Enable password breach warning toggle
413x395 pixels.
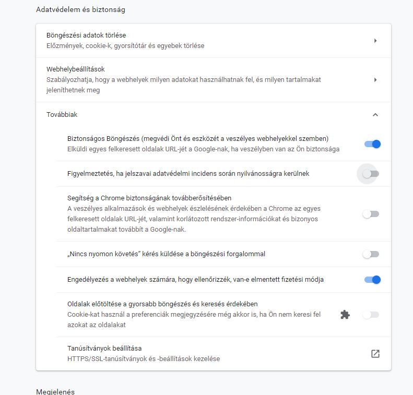click(x=371, y=174)
